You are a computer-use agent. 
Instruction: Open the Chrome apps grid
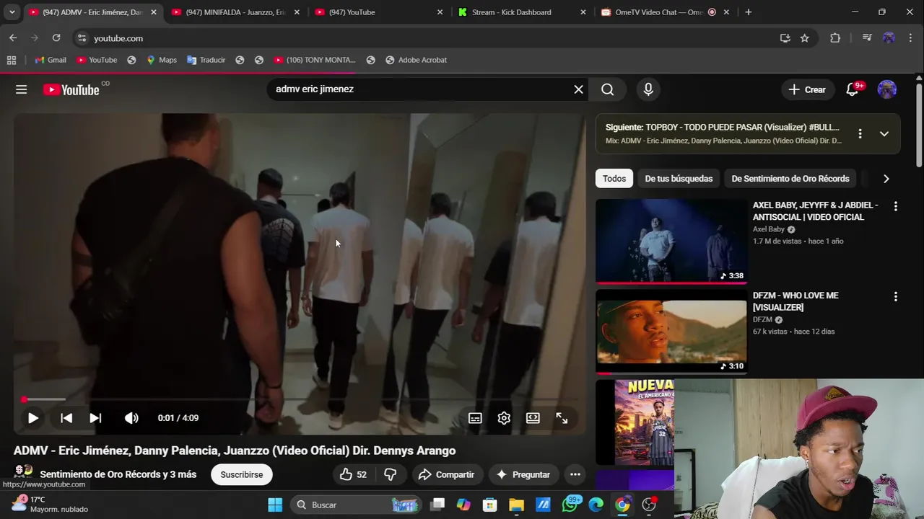pyautogui.click(x=12, y=60)
